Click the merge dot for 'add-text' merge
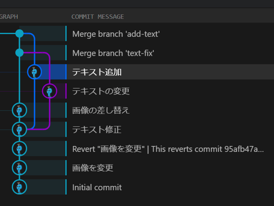274x206 pixels. [20, 34]
